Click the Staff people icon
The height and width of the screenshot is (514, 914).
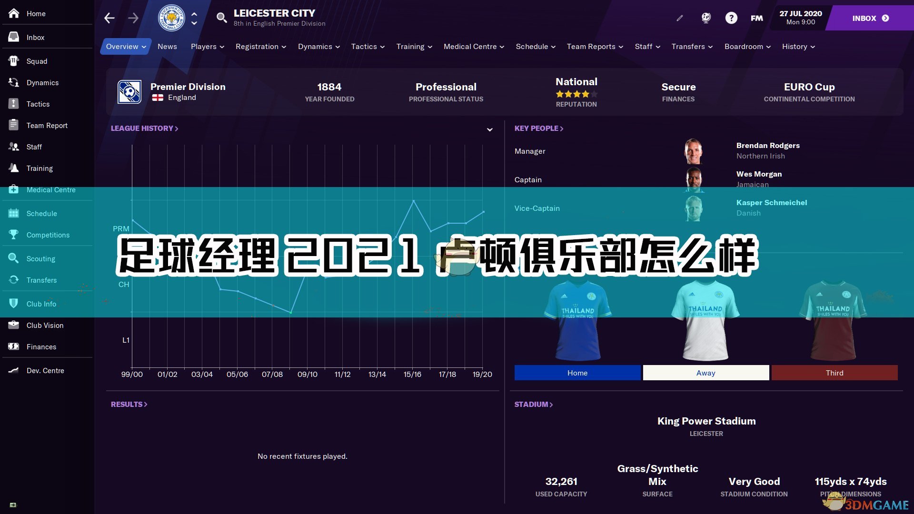[x=14, y=147]
